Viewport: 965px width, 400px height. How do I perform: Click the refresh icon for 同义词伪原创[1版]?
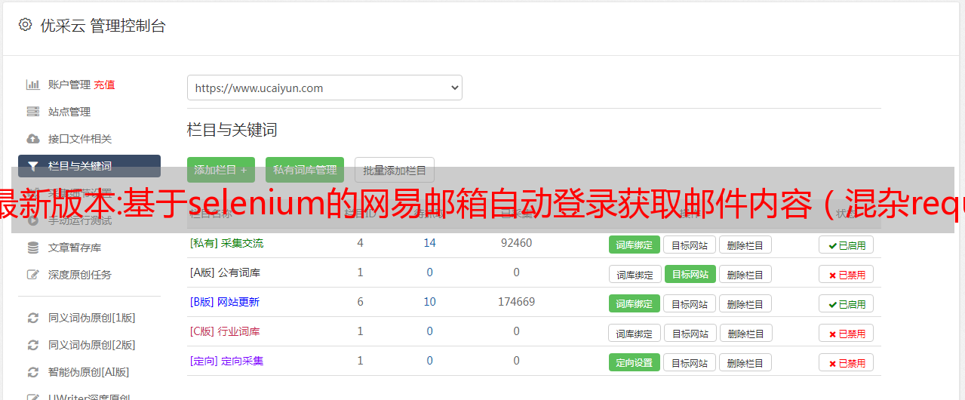33,318
